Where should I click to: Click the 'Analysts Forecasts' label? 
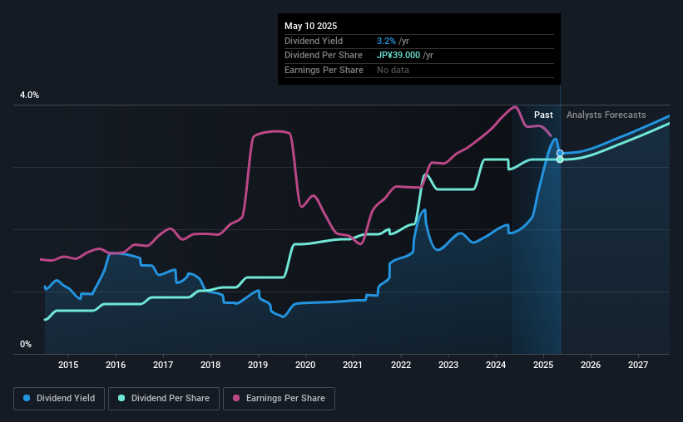606,115
